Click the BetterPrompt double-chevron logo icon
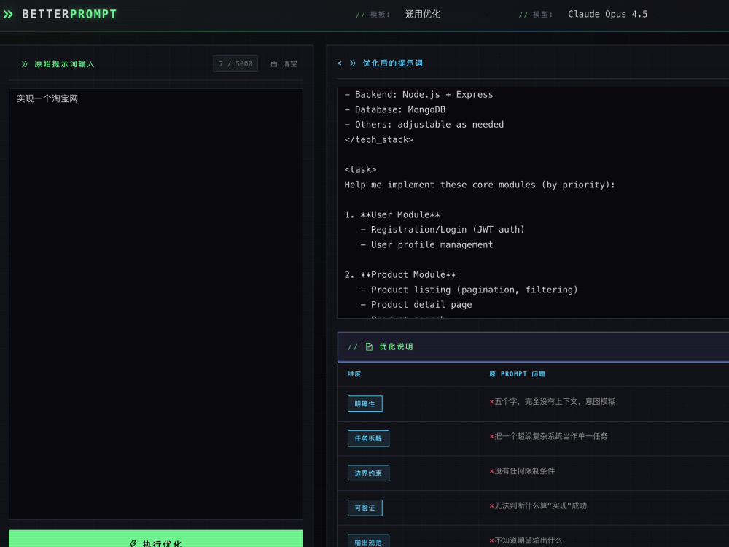The height and width of the screenshot is (547, 729). [8, 15]
